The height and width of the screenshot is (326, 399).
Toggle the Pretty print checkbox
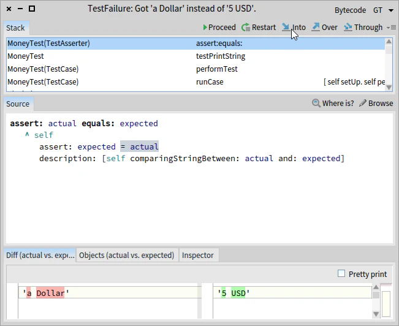click(x=341, y=273)
